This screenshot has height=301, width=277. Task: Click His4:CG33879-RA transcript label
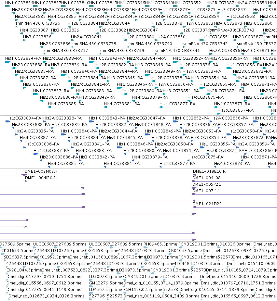(150, 97)
